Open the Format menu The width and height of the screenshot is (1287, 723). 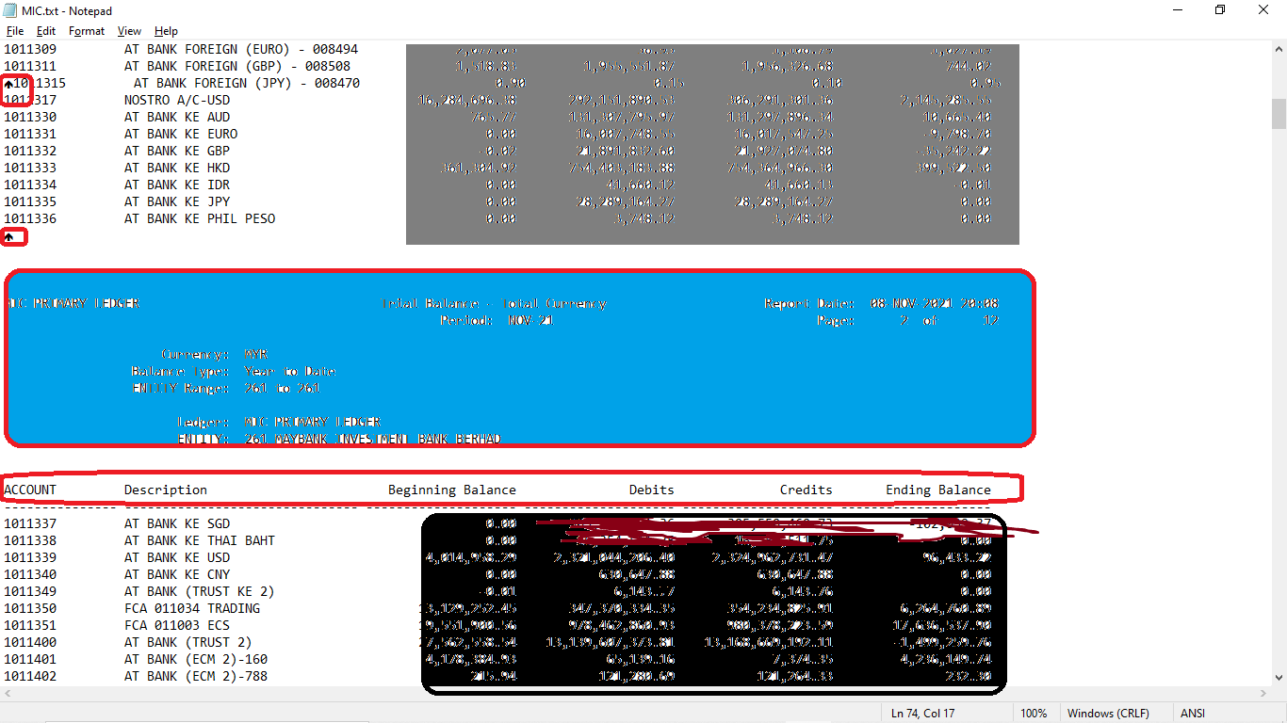point(87,31)
